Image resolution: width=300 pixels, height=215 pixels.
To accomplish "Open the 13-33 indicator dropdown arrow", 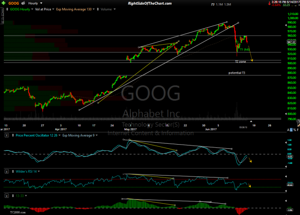I will pos(26,196).
